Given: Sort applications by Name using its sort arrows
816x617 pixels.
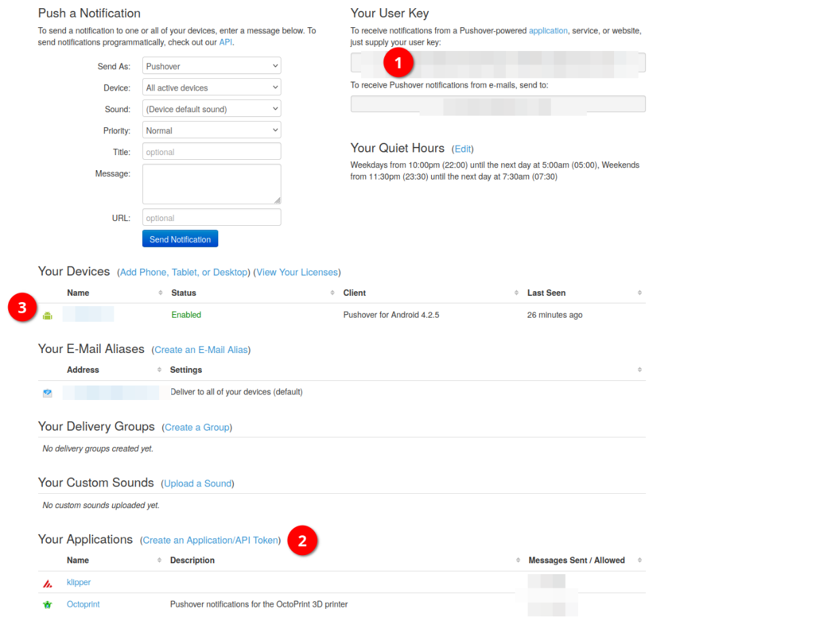Looking at the screenshot, I should [161, 561].
